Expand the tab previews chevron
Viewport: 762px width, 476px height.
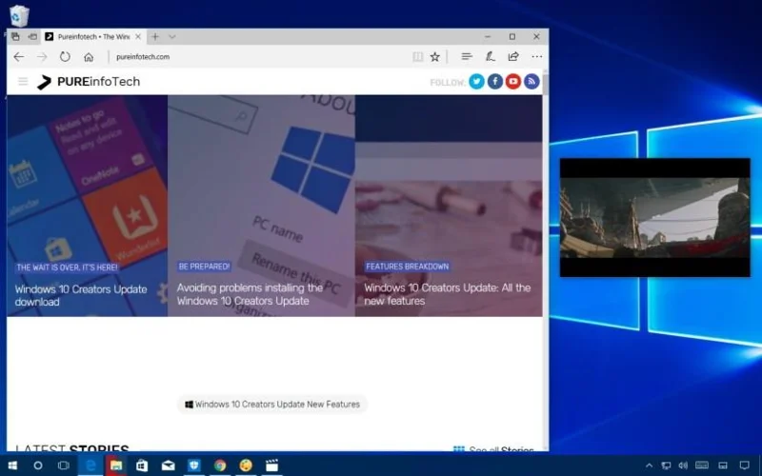click(x=172, y=36)
